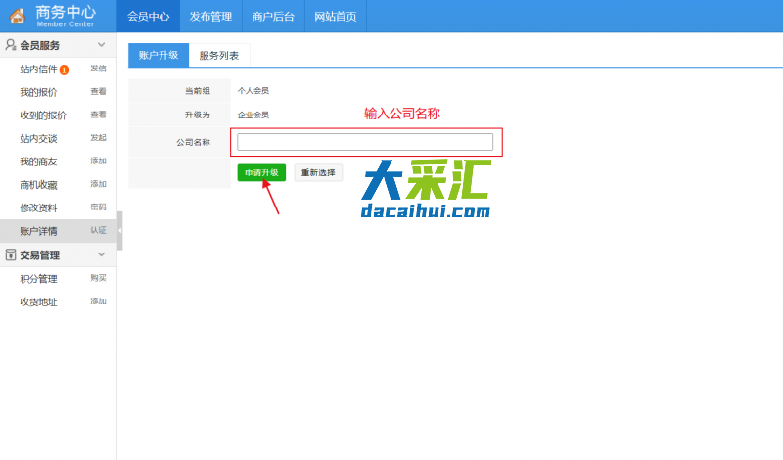Collapse the 交易管理 section chevron
The image size is (783, 460).
(102, 254)
